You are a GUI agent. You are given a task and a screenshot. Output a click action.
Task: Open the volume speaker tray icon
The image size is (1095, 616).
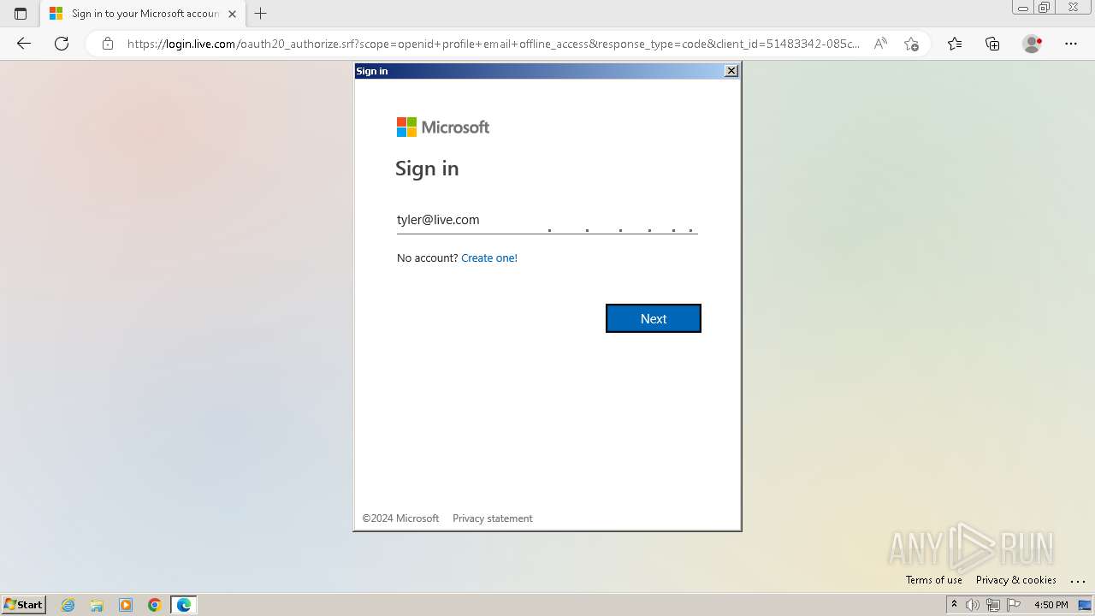point(973,605)
